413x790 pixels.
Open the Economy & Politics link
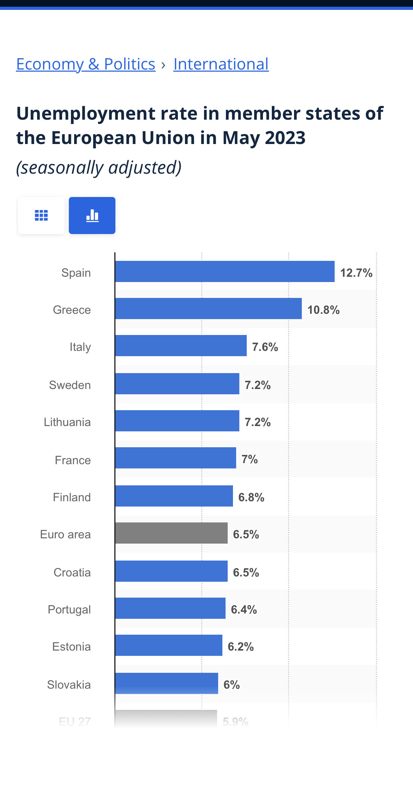(x=86, y=64)
